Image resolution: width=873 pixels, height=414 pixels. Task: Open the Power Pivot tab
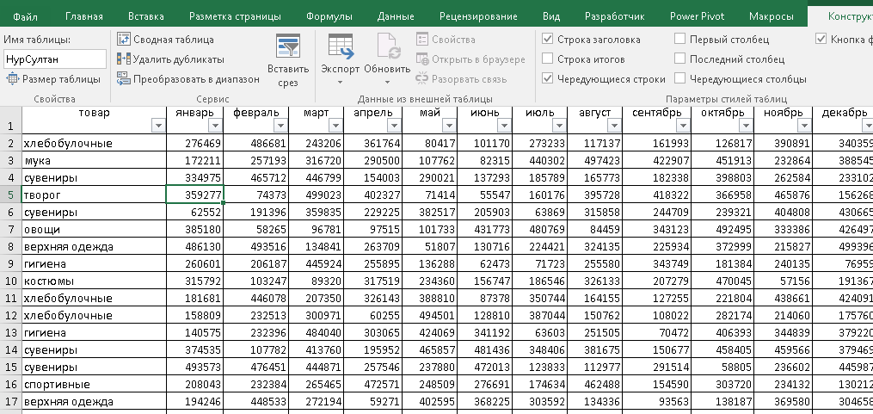tap(697, 16)
